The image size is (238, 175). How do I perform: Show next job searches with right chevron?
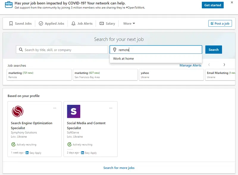coord(224,65)
